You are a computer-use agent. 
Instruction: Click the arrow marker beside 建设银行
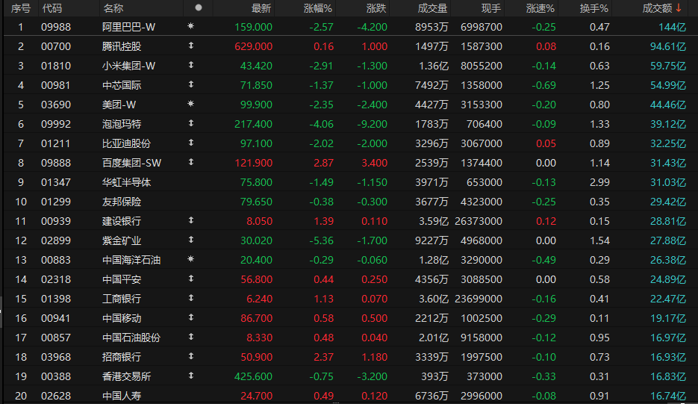coord(191,220)
